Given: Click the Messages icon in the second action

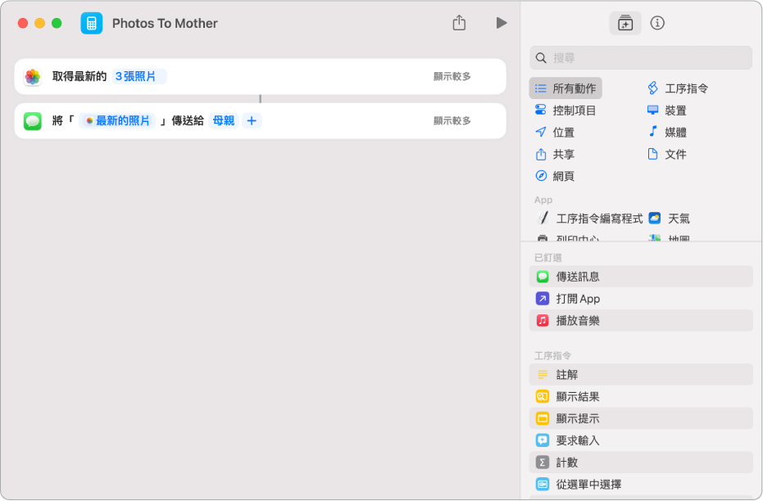Looking at the screenshot, I should click(x=33, y=120).
